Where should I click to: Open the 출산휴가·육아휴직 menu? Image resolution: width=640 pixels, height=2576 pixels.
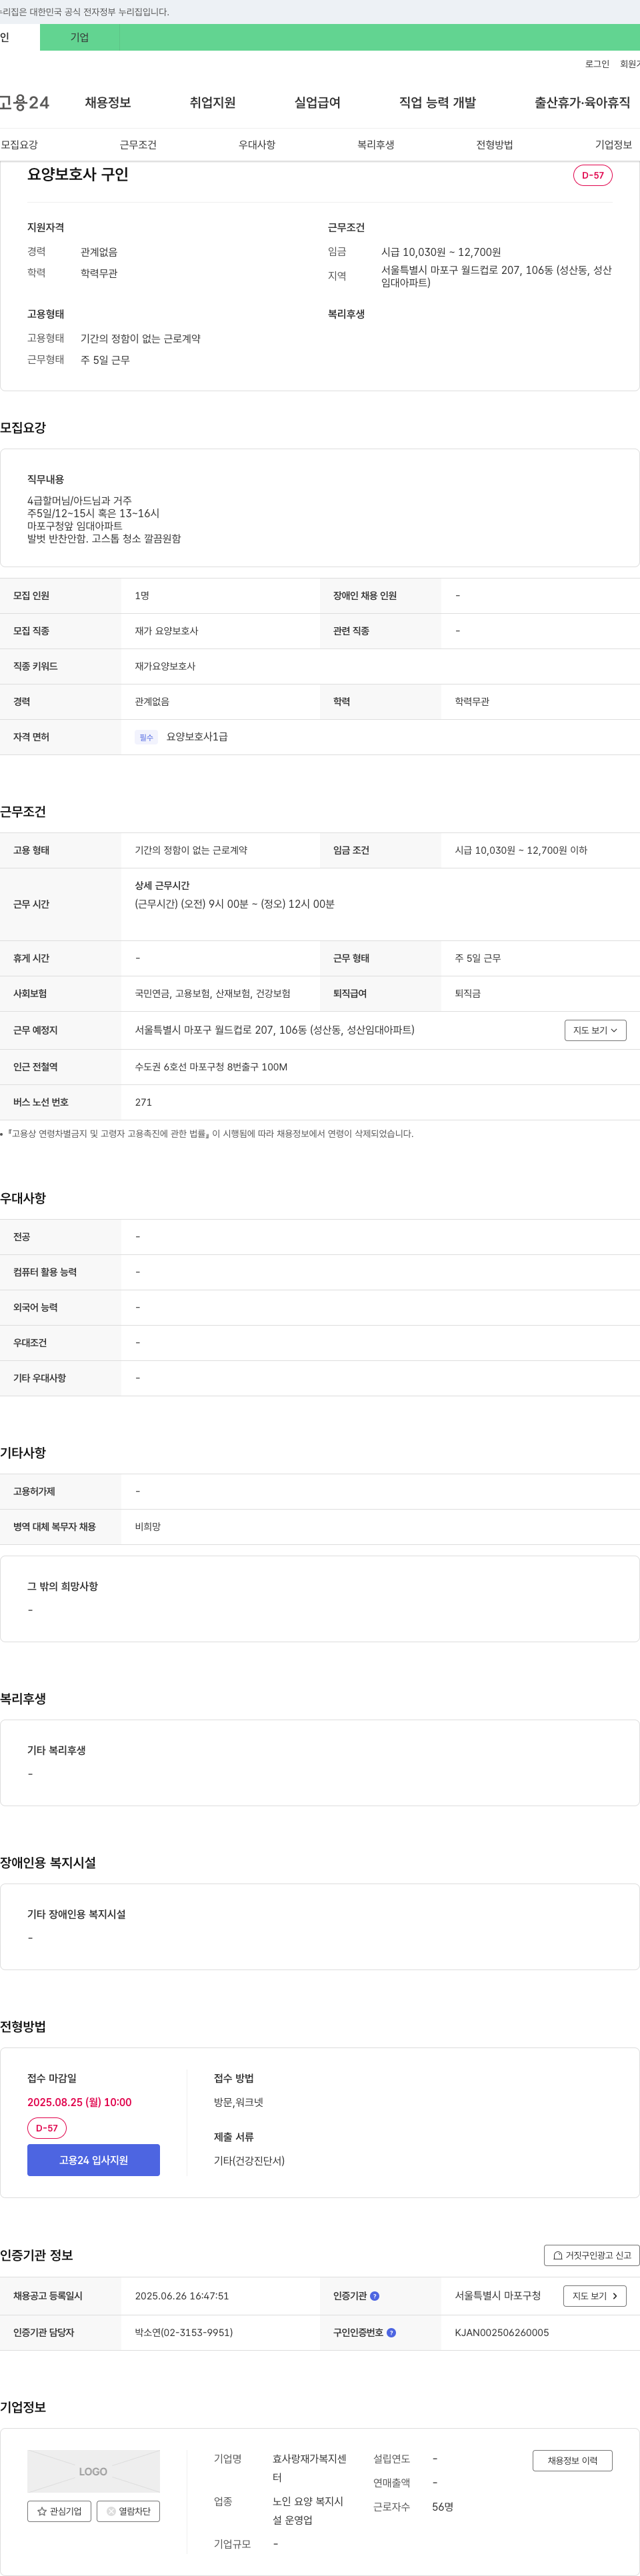point(582,103)
